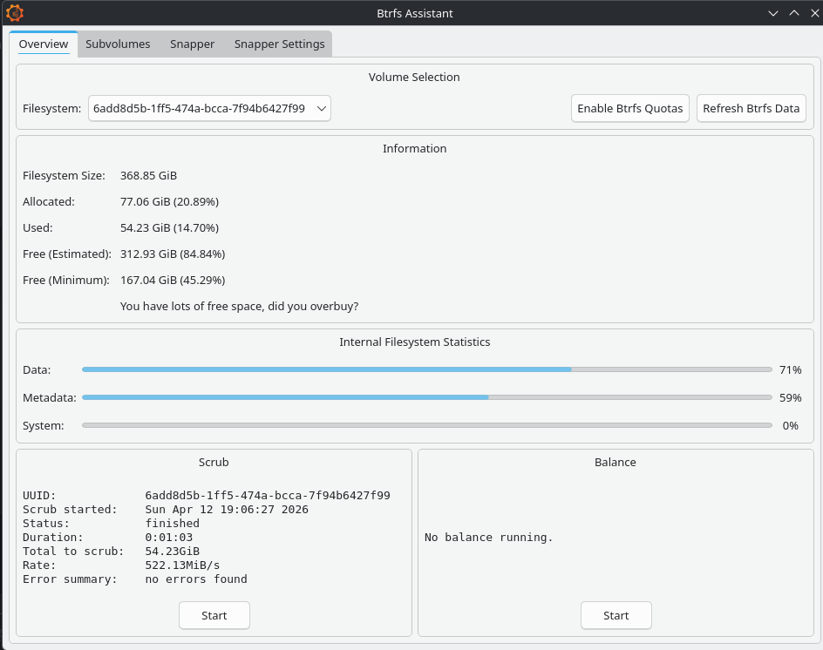The height and width of the screenshot is (650, 823).
Task: Click the scrub status 'finished' text
Action: pyautogui.click(x=172, y=523)
